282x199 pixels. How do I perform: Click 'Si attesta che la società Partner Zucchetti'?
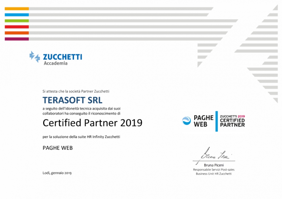(76, 91)
